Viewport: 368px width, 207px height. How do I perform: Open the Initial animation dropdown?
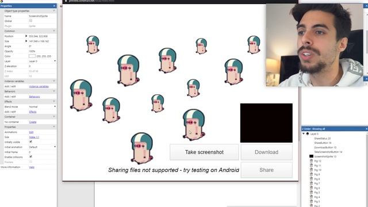[55, 147]
